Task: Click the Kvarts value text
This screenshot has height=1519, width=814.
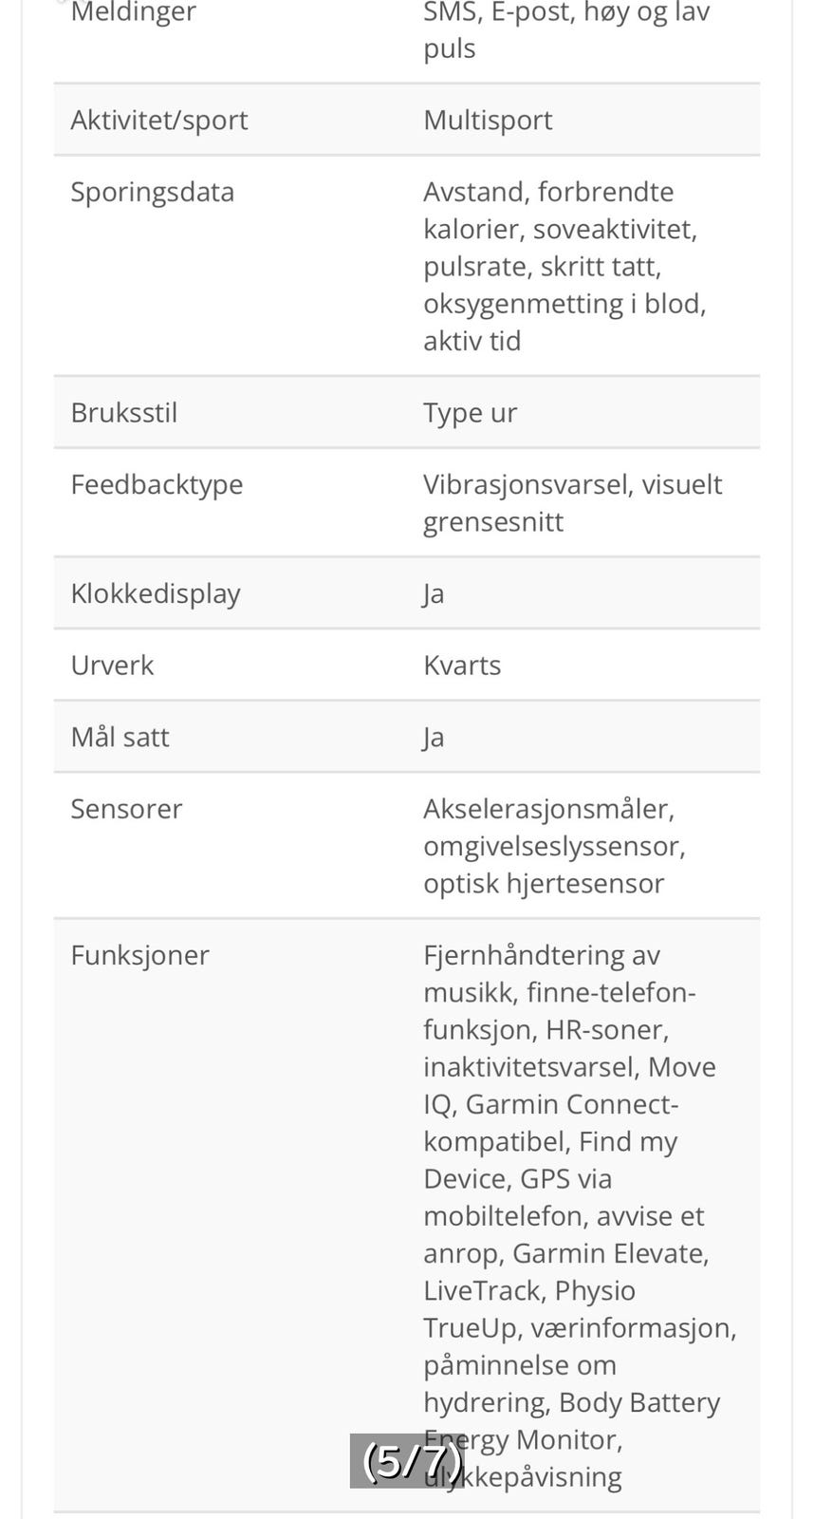Action: pyautogui.click(x=462, y=666)
